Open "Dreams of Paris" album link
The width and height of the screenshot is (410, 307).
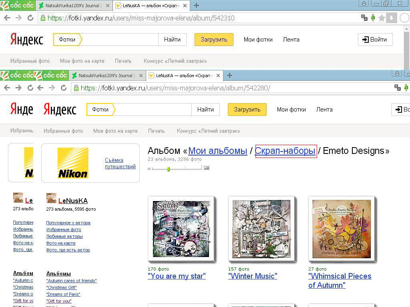pos(63,294)
